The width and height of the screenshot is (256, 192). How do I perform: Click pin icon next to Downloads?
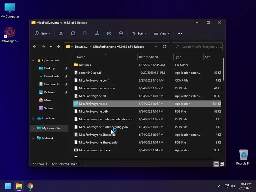coord(66,76)
